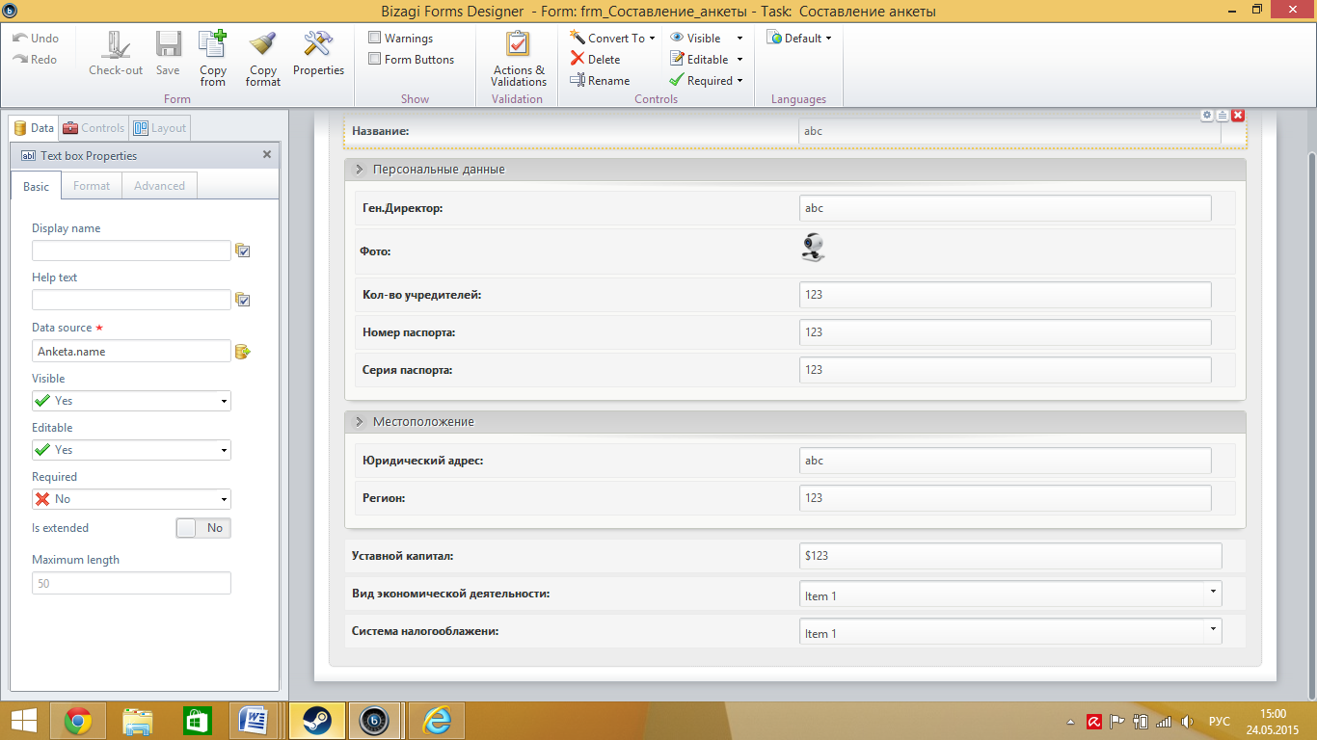Open Convert To dropdown
1317x740 pixels.
[x=612, y=39]
